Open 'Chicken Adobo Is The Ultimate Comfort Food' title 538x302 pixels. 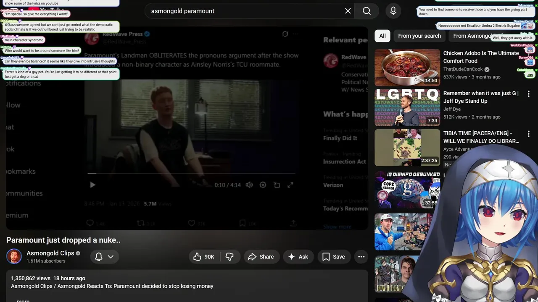click(481, 57)
